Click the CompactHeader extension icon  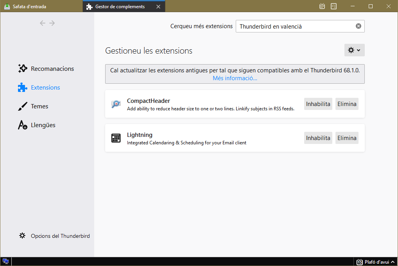pyautogui.click(x=116, y=104)
